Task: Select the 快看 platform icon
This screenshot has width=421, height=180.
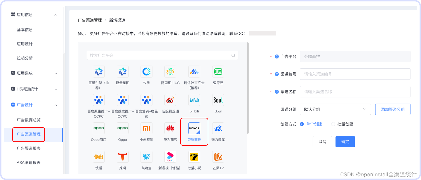Action: coord(99,157)
